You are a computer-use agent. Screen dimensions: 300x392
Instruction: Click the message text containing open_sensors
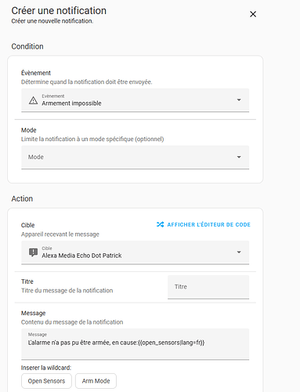pyautogui.click(x=116, y=343)
